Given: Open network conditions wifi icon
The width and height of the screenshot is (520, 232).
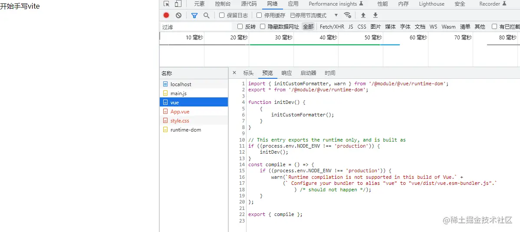Looking at the screenshot, I should click(x=348, y=15).
